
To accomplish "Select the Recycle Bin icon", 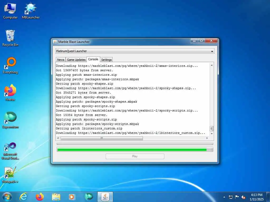I will (10, 38).
